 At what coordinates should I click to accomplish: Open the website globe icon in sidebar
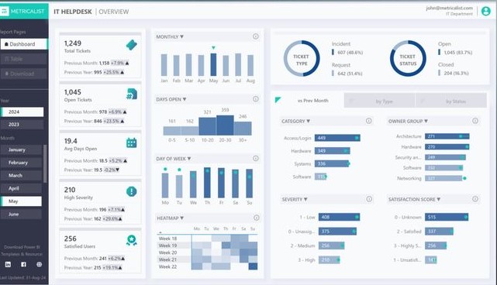click(x=39, y=264)
